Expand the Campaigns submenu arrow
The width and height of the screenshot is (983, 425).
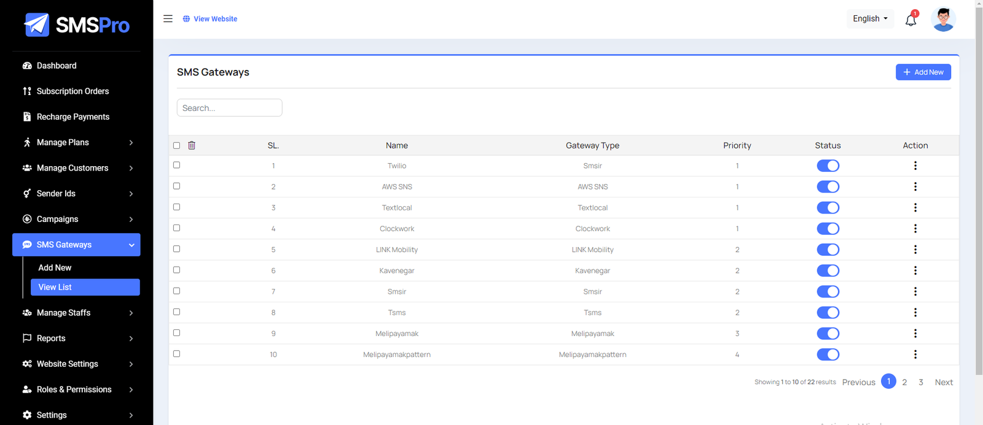click(131, 219)
